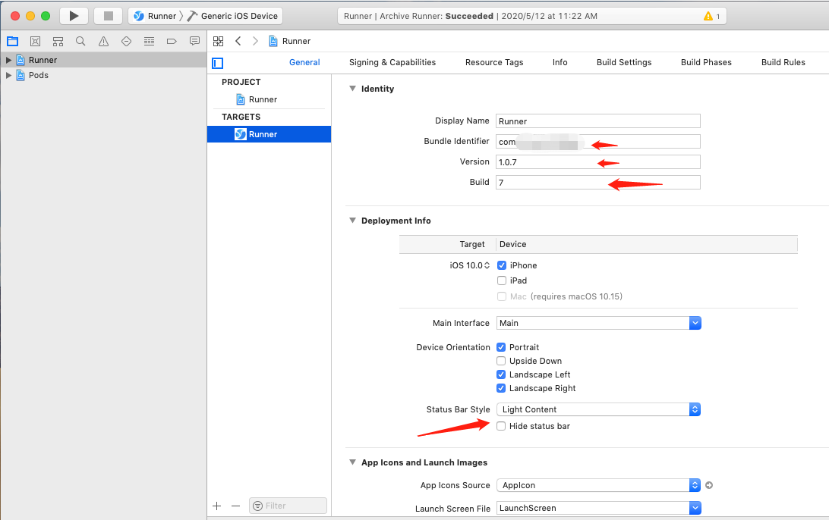Select the Runner project in navigator

click(x=103, y=60)
